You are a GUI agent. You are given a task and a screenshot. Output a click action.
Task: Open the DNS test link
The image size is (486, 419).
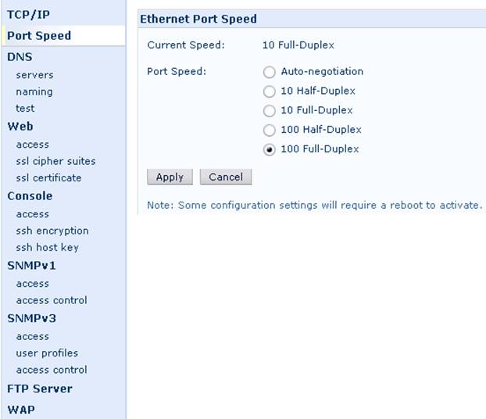tap(25, 108)
